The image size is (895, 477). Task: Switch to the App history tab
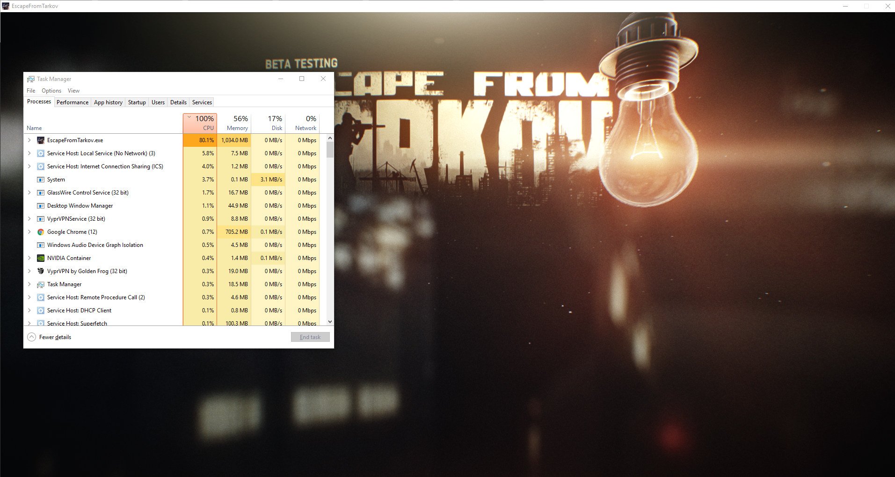108,102
